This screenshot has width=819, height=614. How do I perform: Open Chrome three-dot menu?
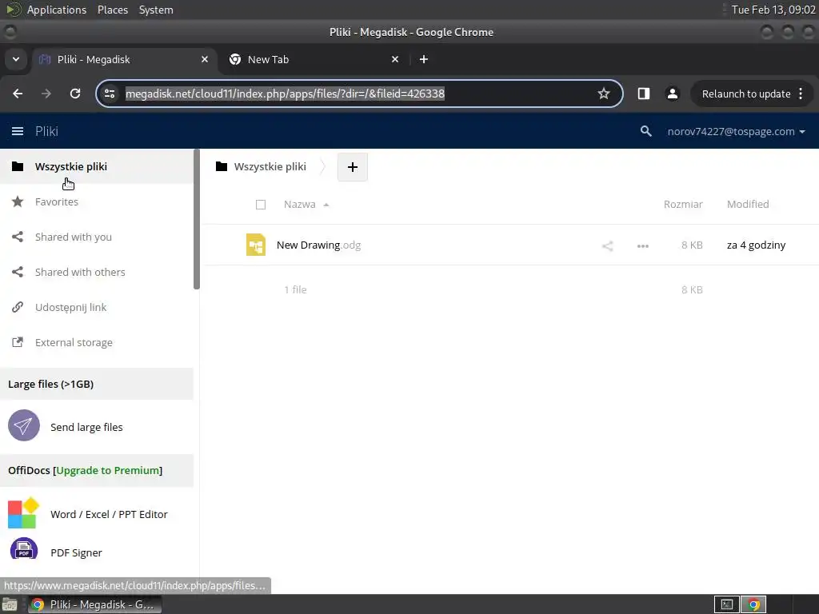(801, 94)
